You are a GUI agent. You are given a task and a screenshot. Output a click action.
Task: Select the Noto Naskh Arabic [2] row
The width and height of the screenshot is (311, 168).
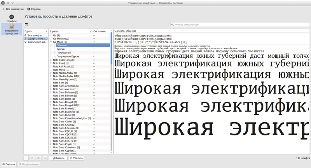click(80, 73)
